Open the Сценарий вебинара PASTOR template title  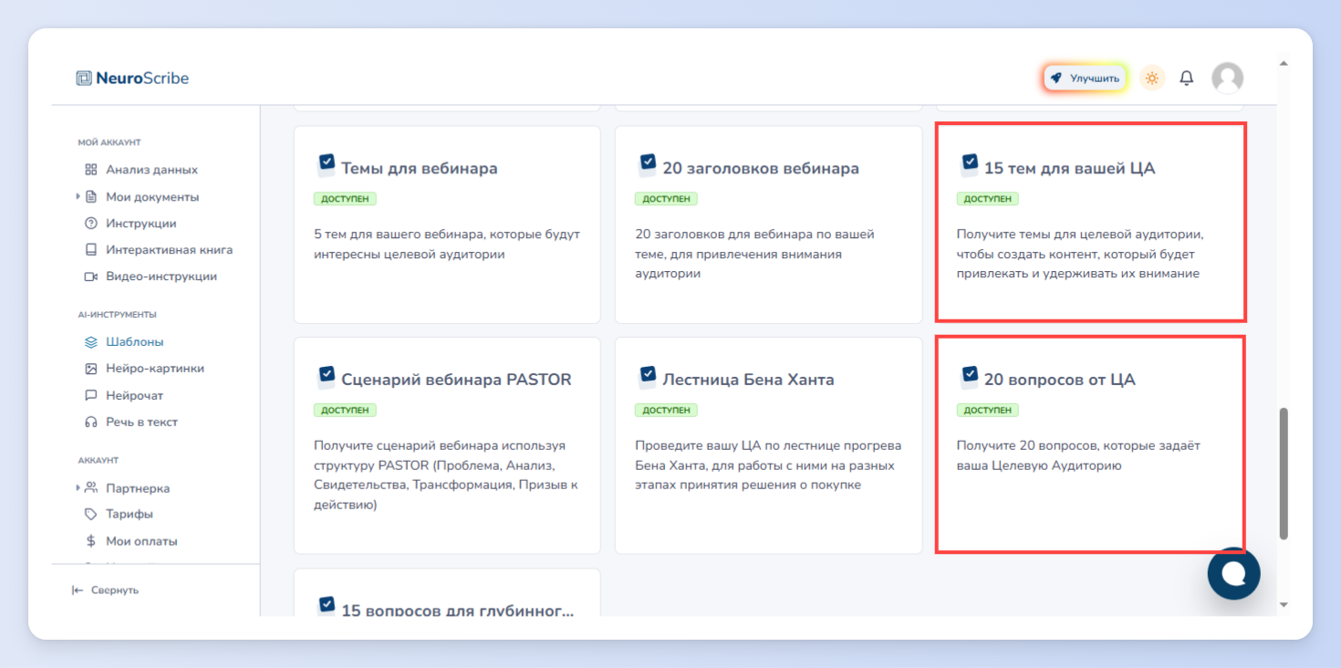(x=456, y=380)
